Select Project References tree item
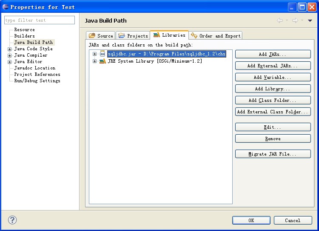Viewport: 319px width, 231px height. click(x=37, y=74)
